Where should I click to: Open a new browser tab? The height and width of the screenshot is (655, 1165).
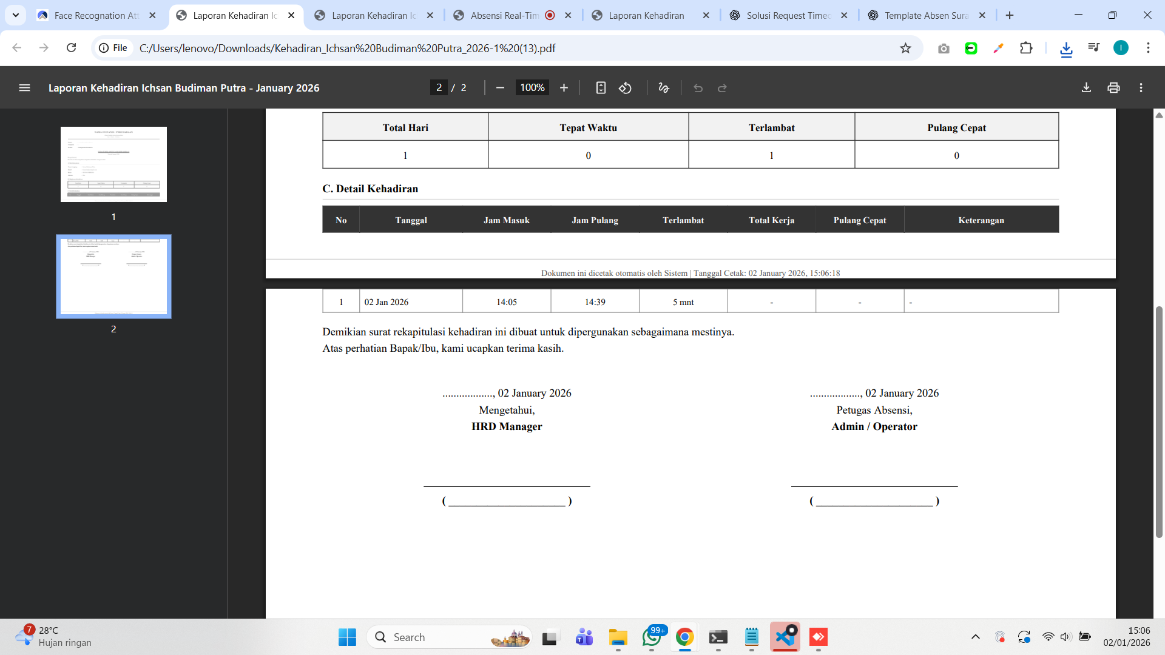click(1010, 15)
